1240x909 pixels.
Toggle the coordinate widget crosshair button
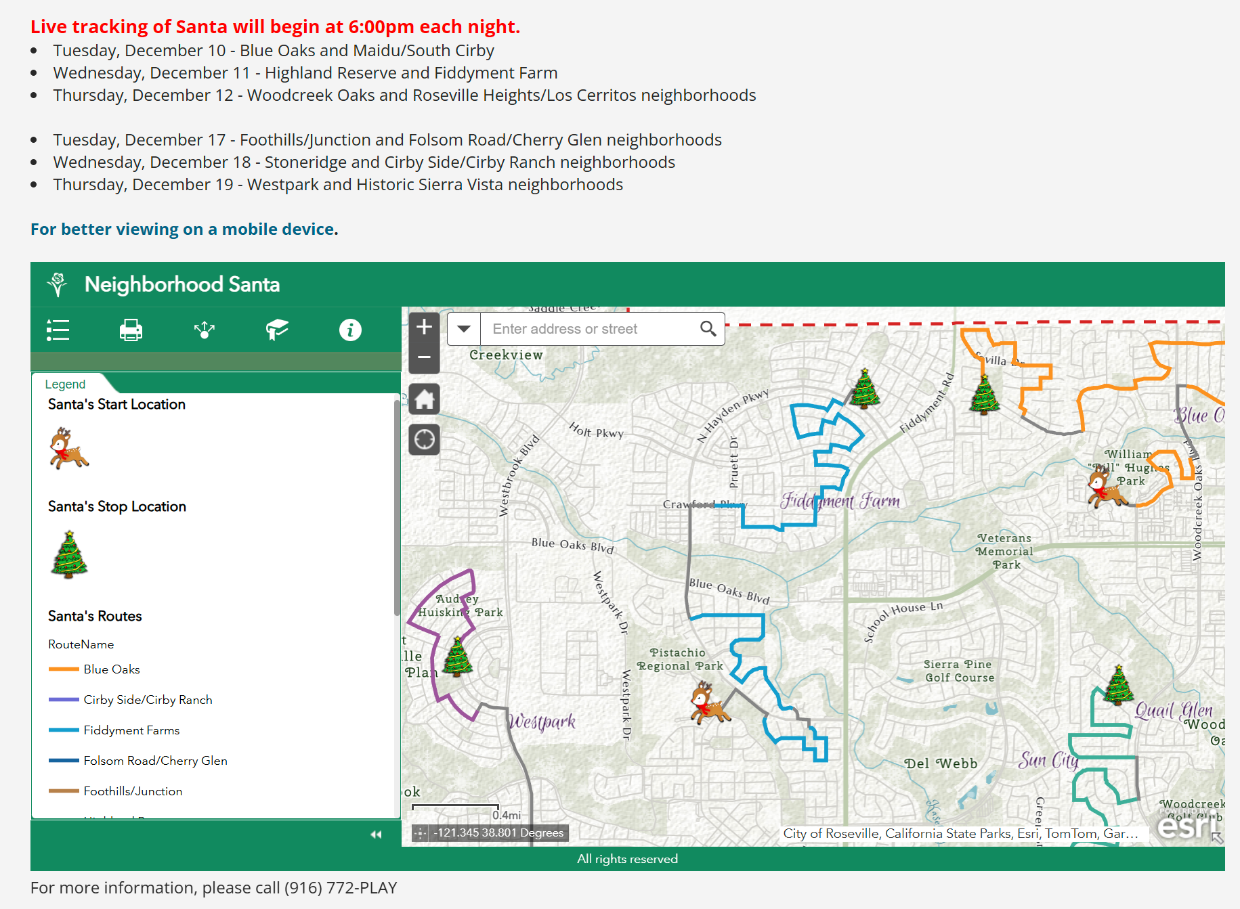(x=421, y=833)
